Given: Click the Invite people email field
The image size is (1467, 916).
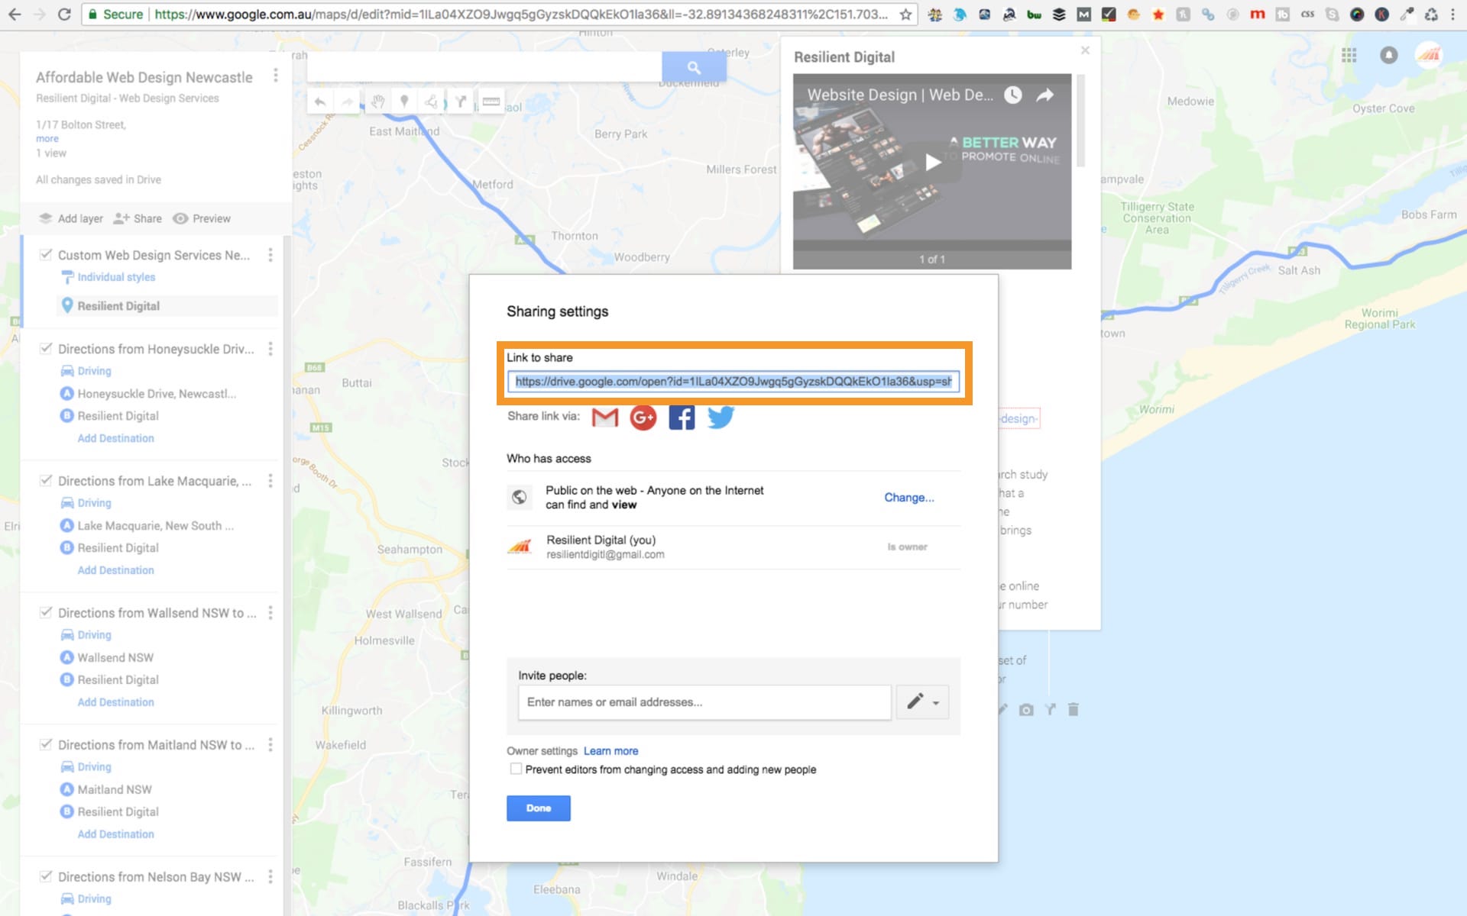Looking at the screenshot, I should [704, 702].
